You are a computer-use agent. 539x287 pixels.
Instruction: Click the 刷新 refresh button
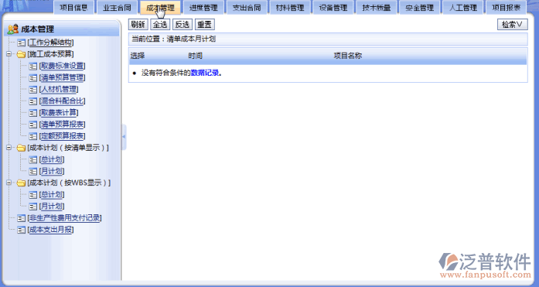(x=138, y=25)
